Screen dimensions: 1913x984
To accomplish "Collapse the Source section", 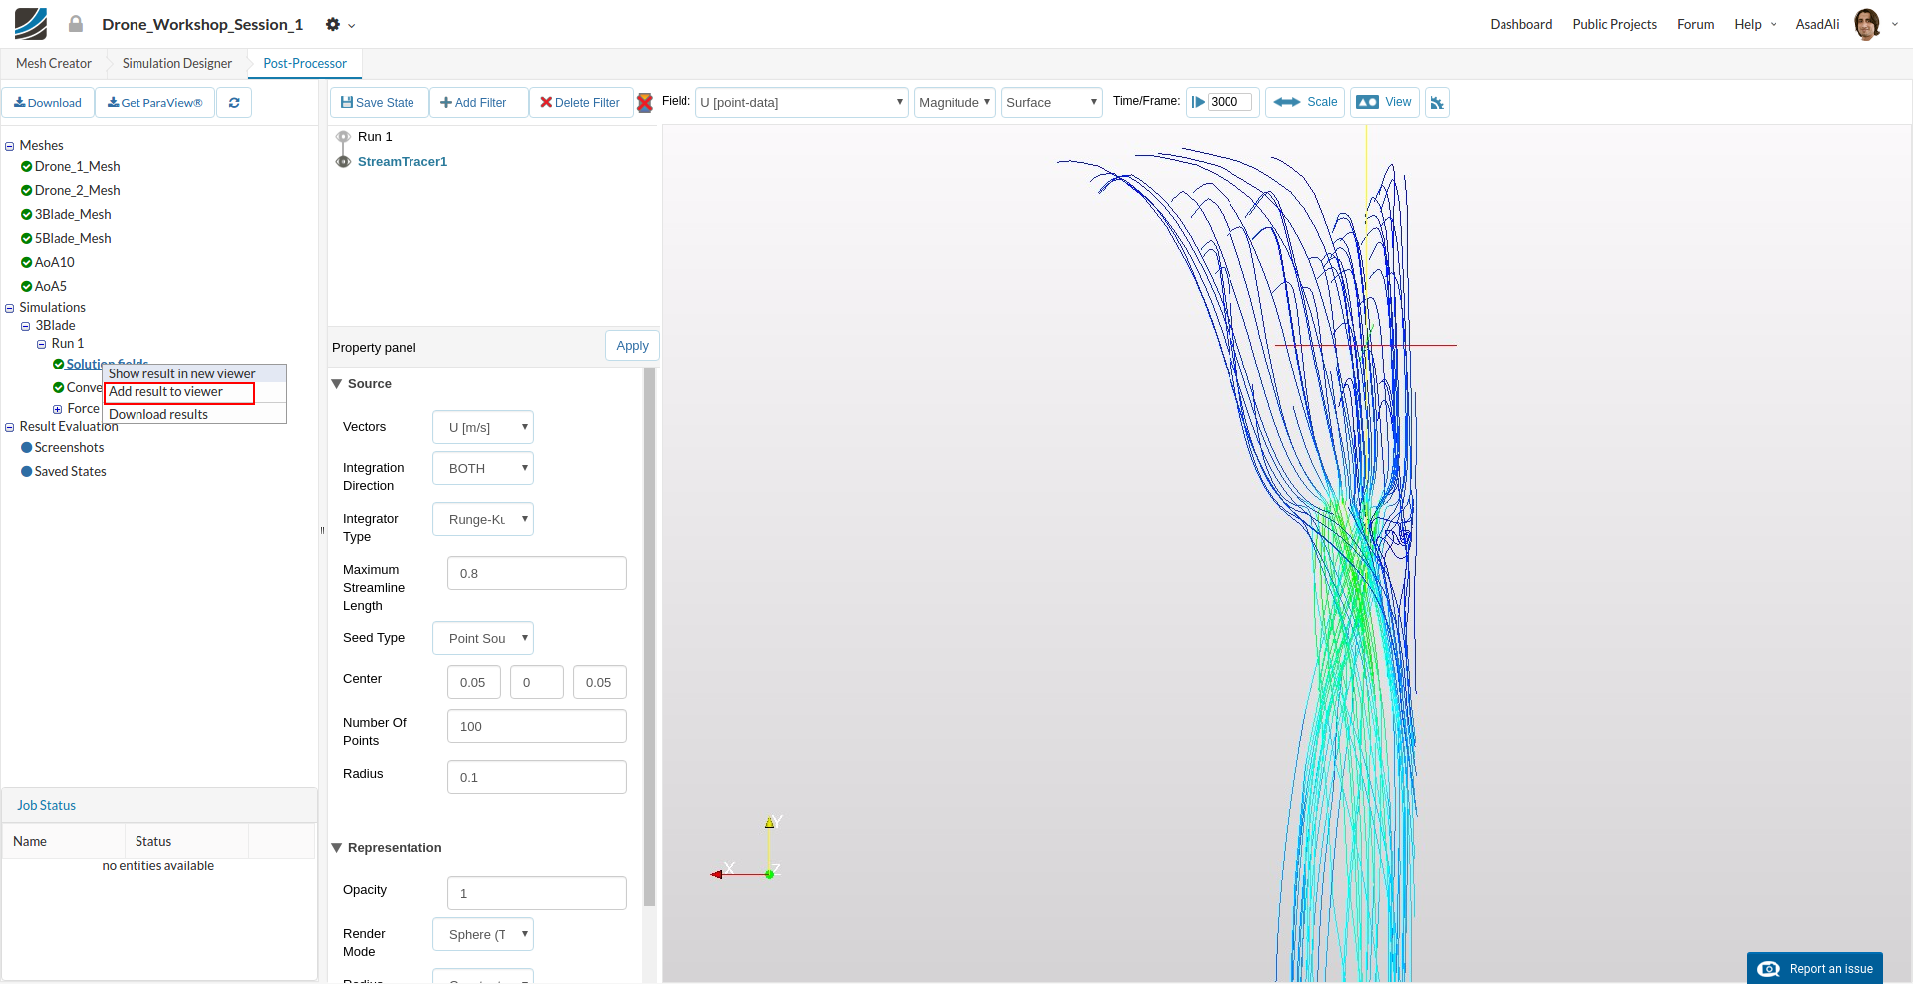I will point(337,384).
